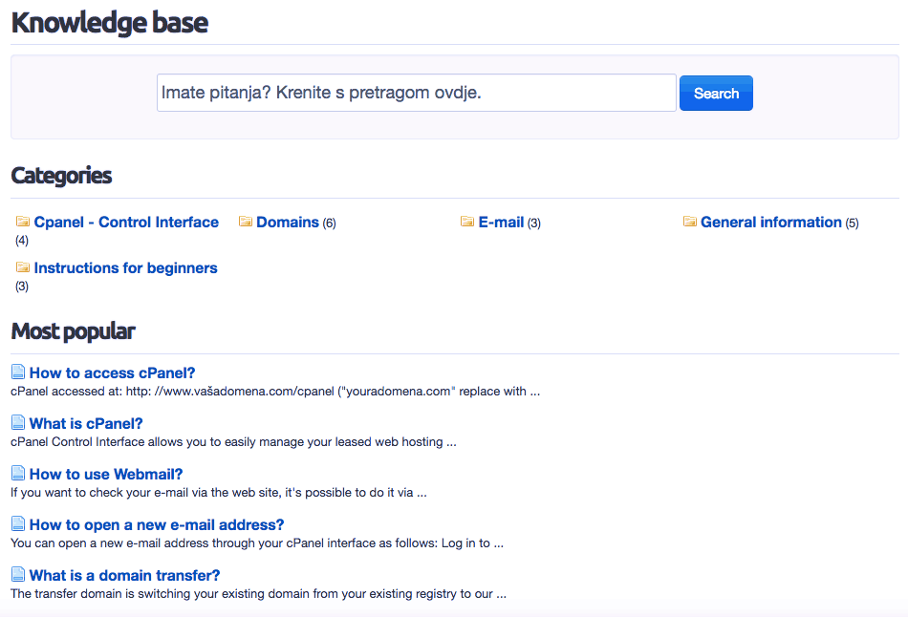Open Instructions for beginners category
This screenshot has width=908, height=617.
pyautogui.click(x=125, y=268)
